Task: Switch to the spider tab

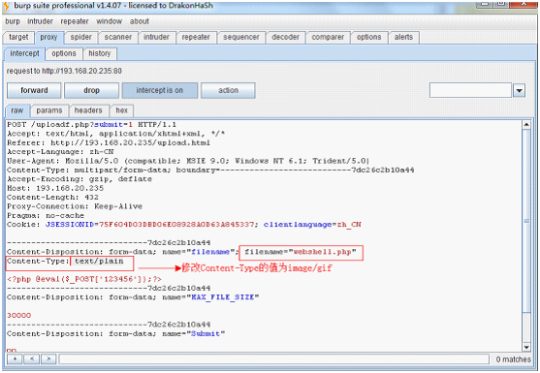Action: (x=80, y=37)
